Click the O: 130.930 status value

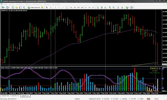106,99
